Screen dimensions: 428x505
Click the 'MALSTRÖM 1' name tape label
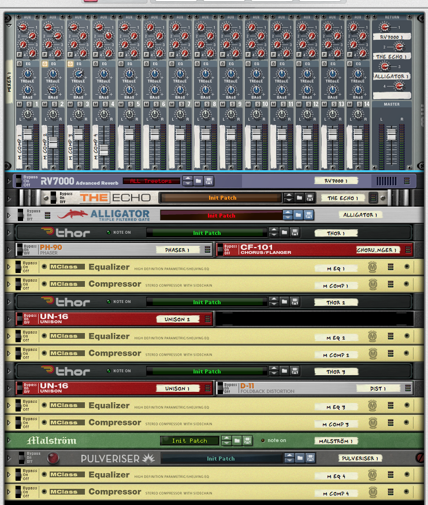(336, 441)
